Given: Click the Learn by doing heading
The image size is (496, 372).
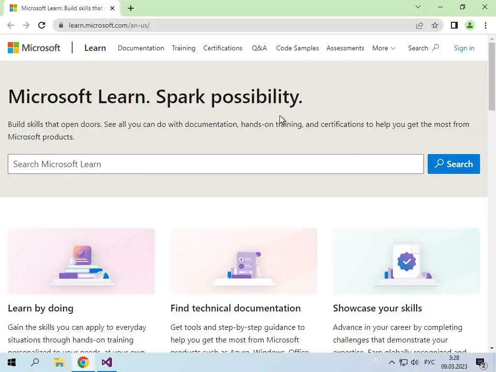Looking at the screenshot, I should (41, 308).
